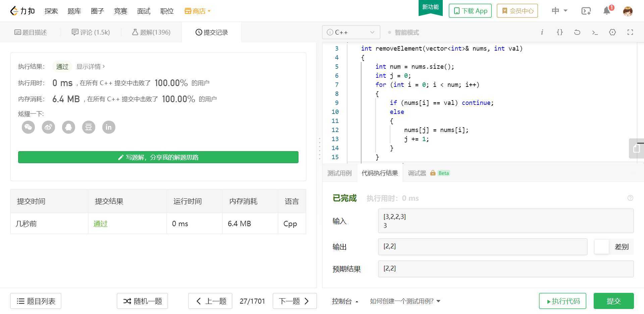Open the notifications bell
This screenshot has height=314, width=644.
pos(606,11)
